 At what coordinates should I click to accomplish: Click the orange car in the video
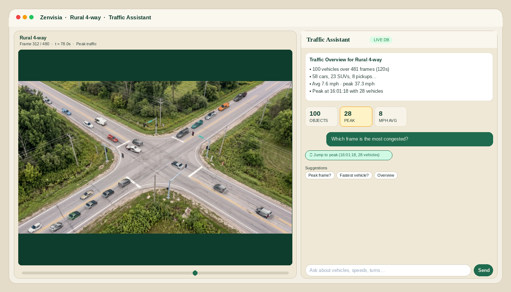tap(224, 107)
